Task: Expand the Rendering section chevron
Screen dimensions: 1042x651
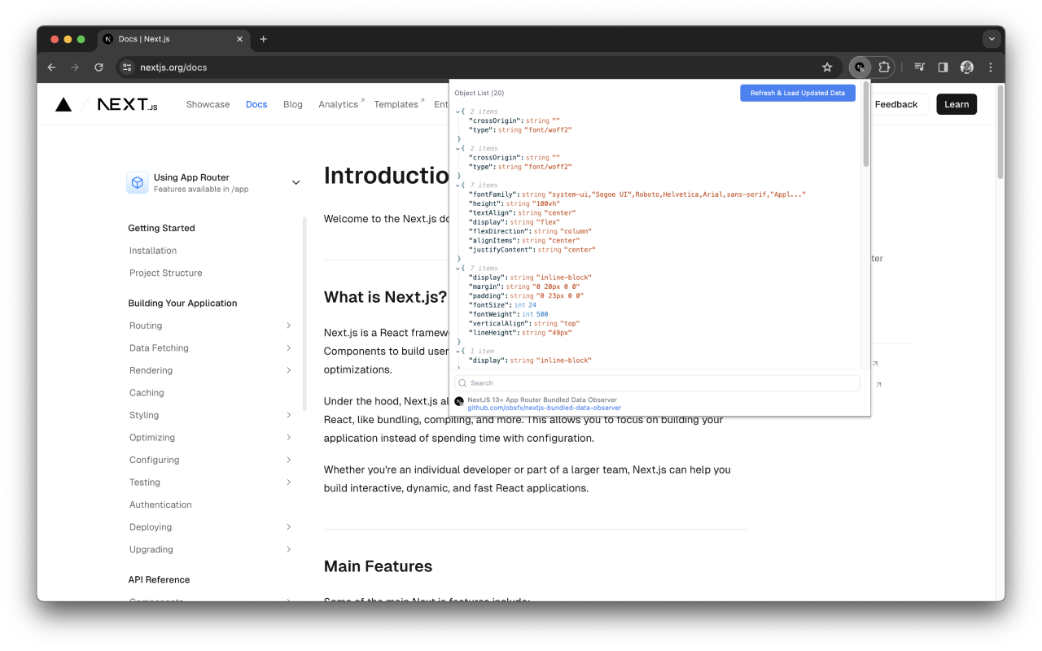Action: click(289, 370)
